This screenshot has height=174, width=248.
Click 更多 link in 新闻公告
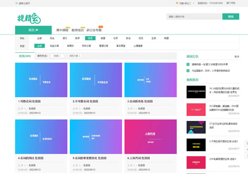click(236, 56)
